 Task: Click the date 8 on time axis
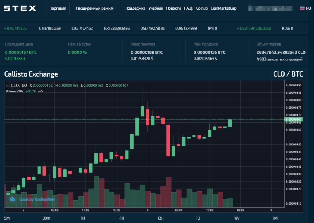pyautogui.click(x=147, y=210)
